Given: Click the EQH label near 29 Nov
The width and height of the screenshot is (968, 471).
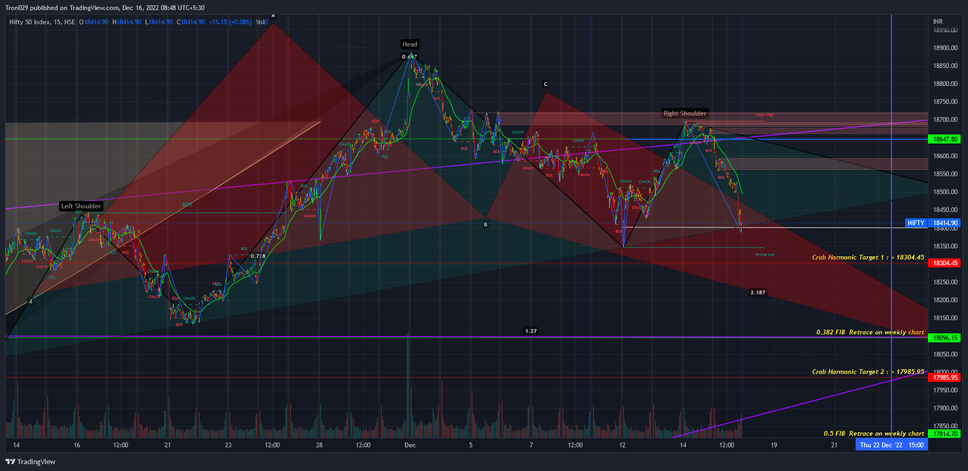Looking at the screenshot, I should (x=375, y=121).
